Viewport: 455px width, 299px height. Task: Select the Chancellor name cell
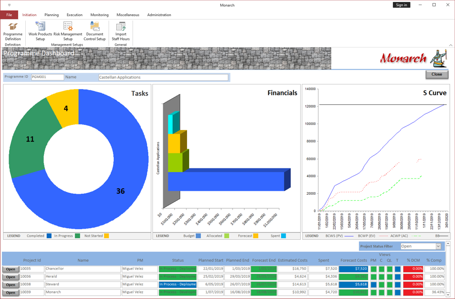pos(83,269)
